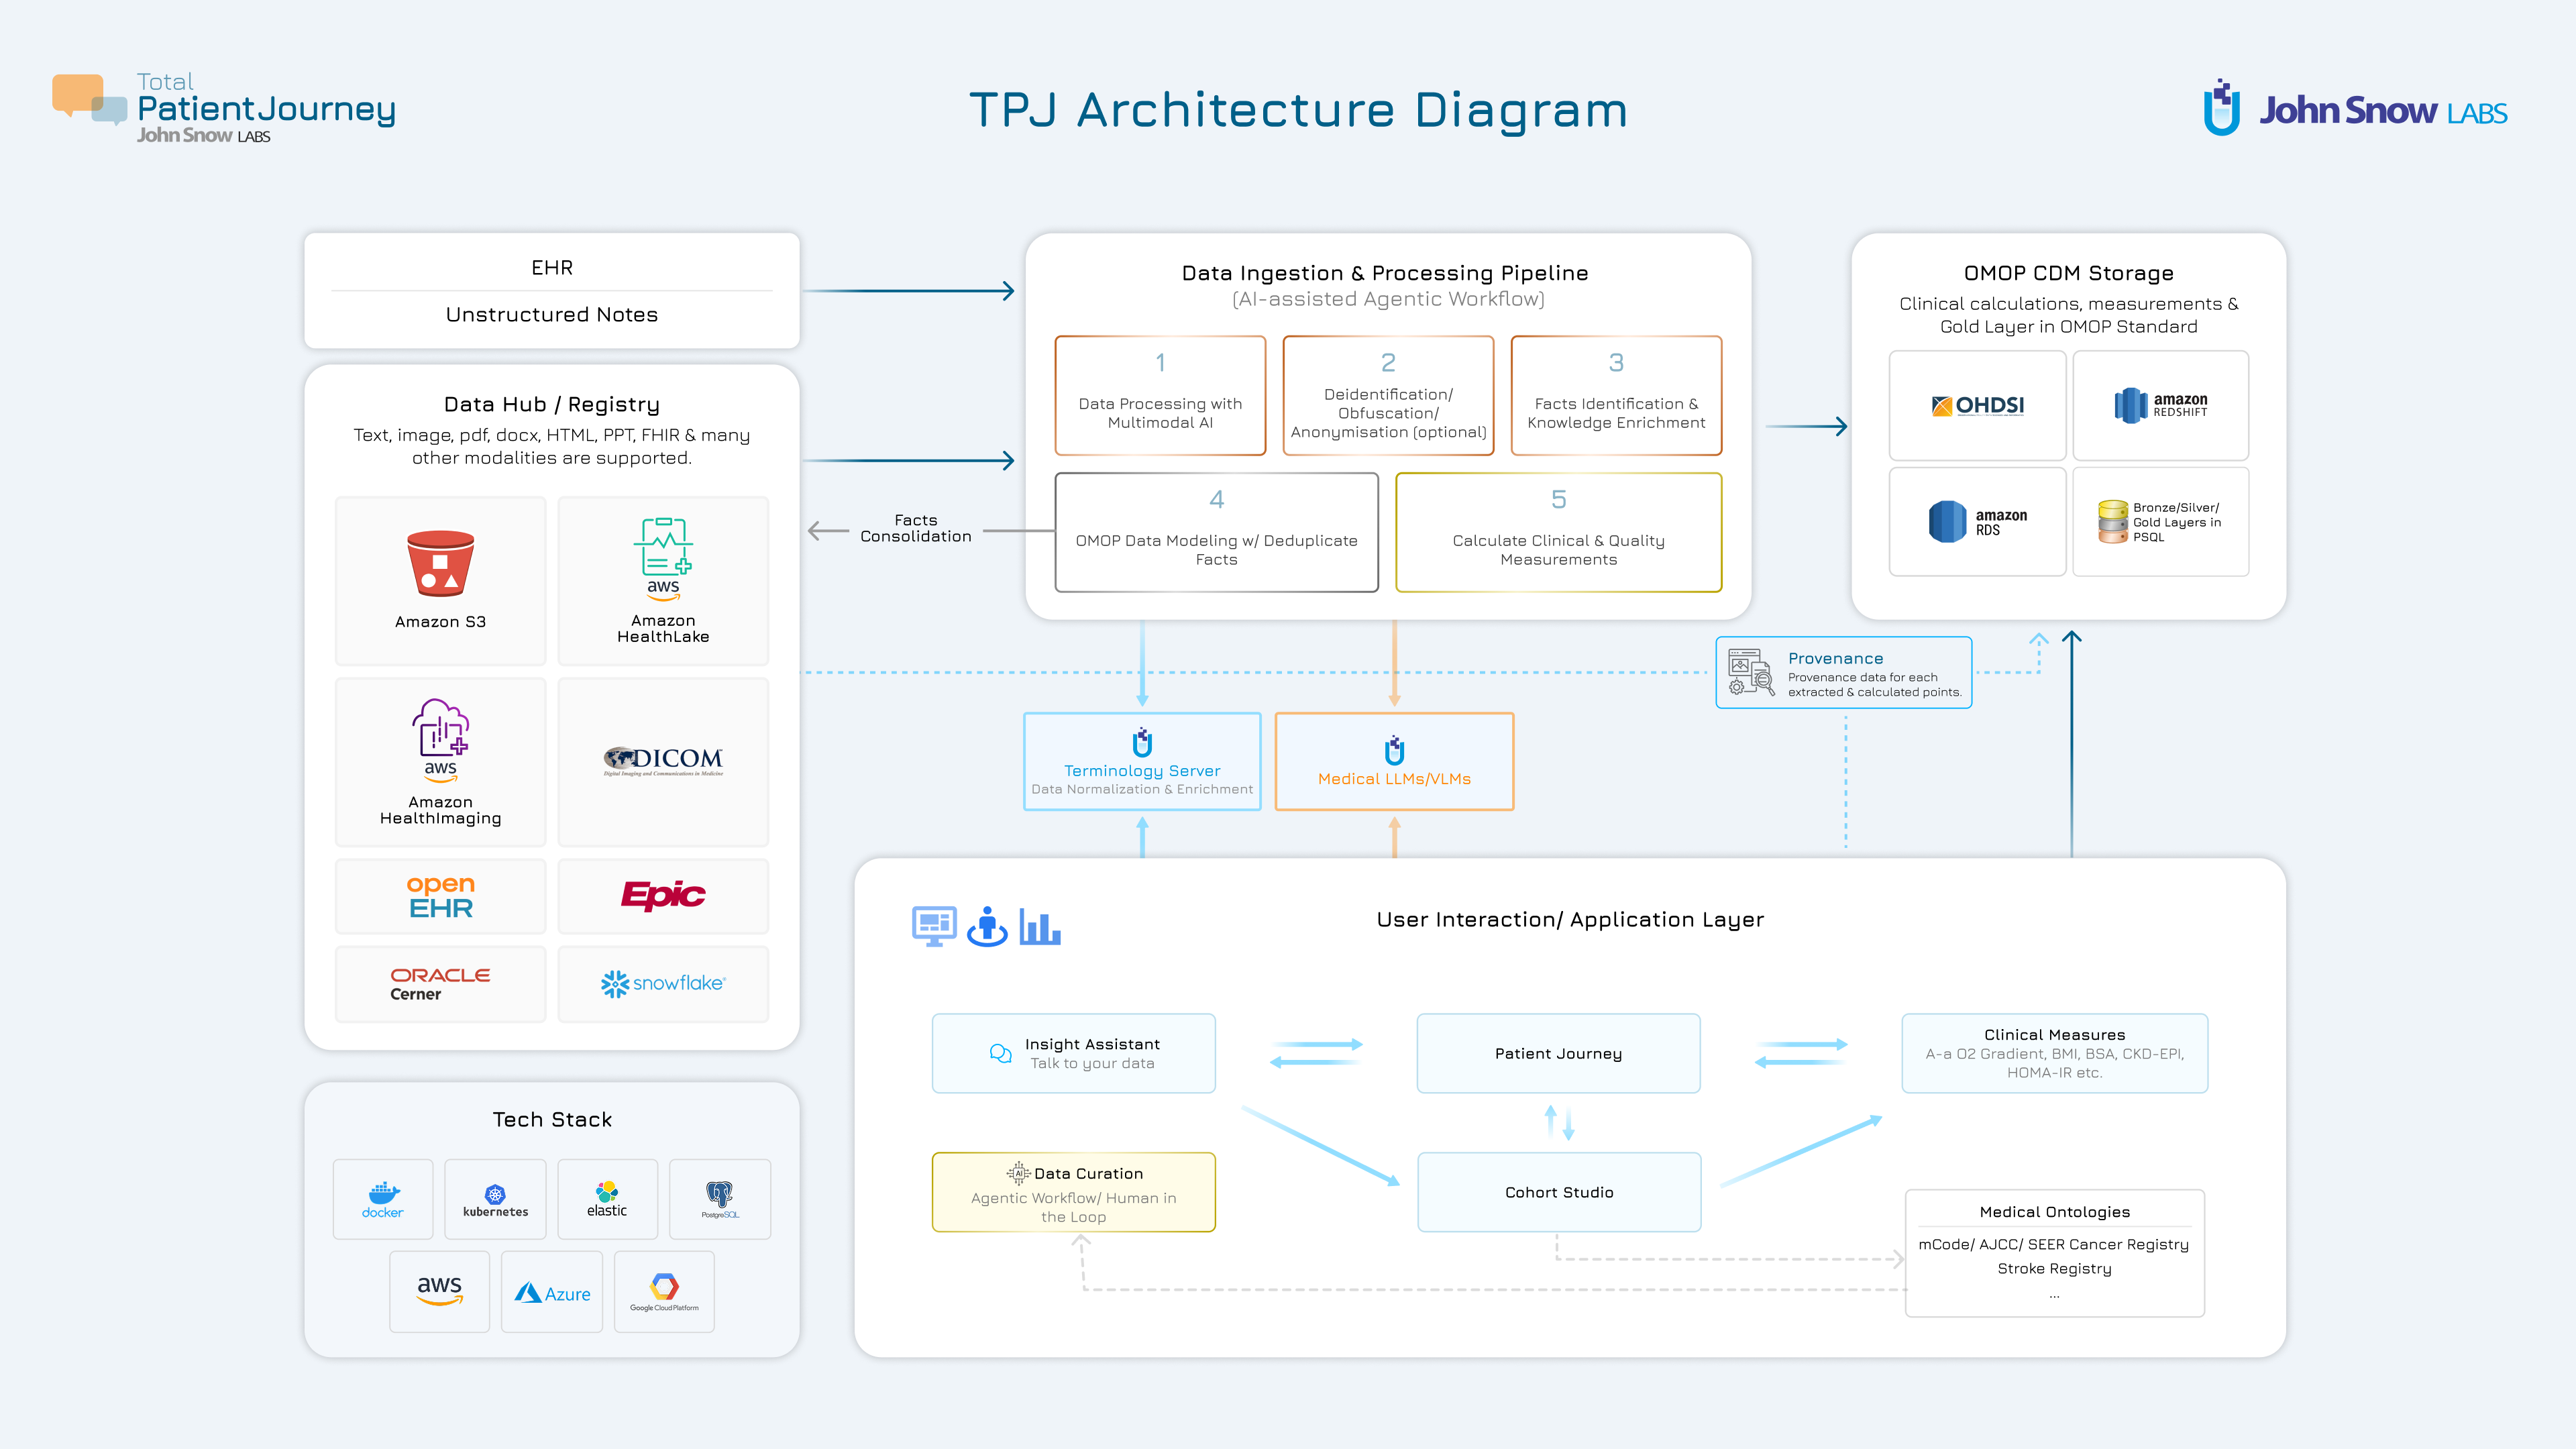This screenshot has height=1449, width=2576.
Task: Click the Azure logo
Action: click(x=552, y=1293)
